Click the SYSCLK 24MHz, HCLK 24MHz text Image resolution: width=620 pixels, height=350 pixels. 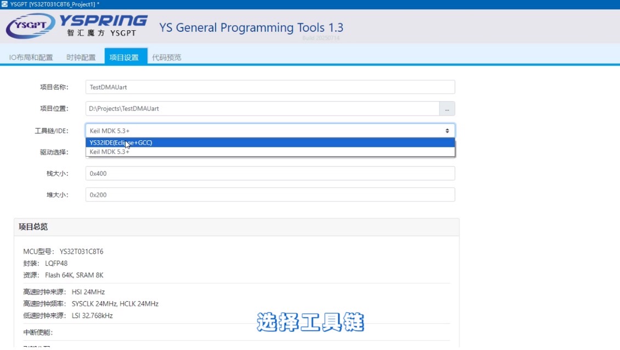coord(115,304)
